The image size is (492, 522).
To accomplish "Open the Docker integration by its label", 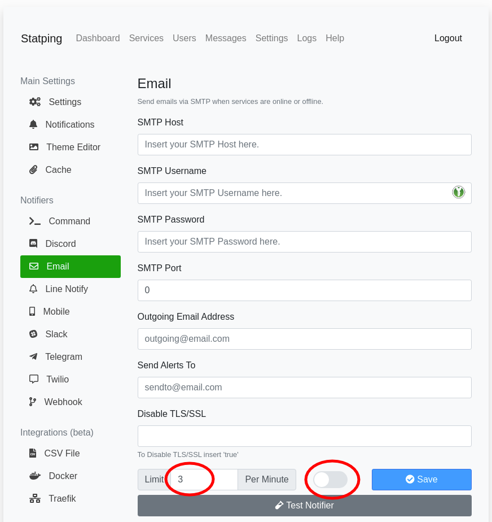I will point(63,476).
